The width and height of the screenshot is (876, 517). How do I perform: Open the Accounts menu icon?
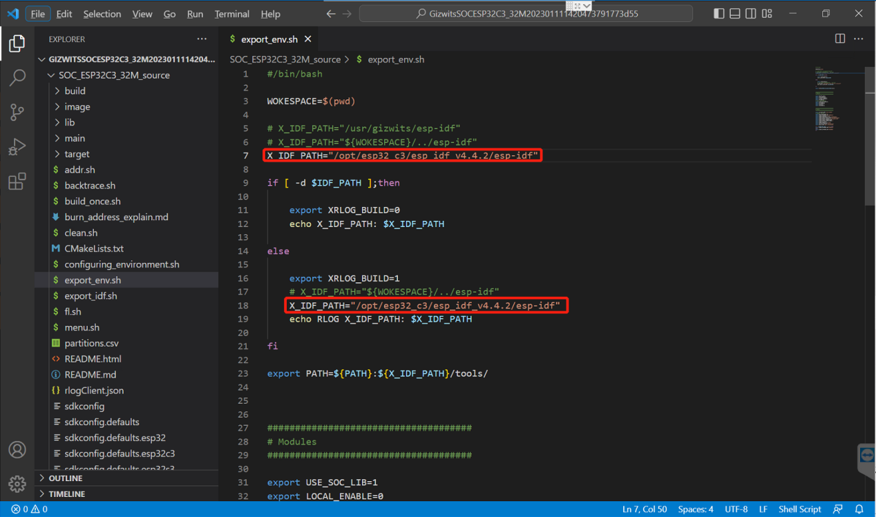click(17, 449)
